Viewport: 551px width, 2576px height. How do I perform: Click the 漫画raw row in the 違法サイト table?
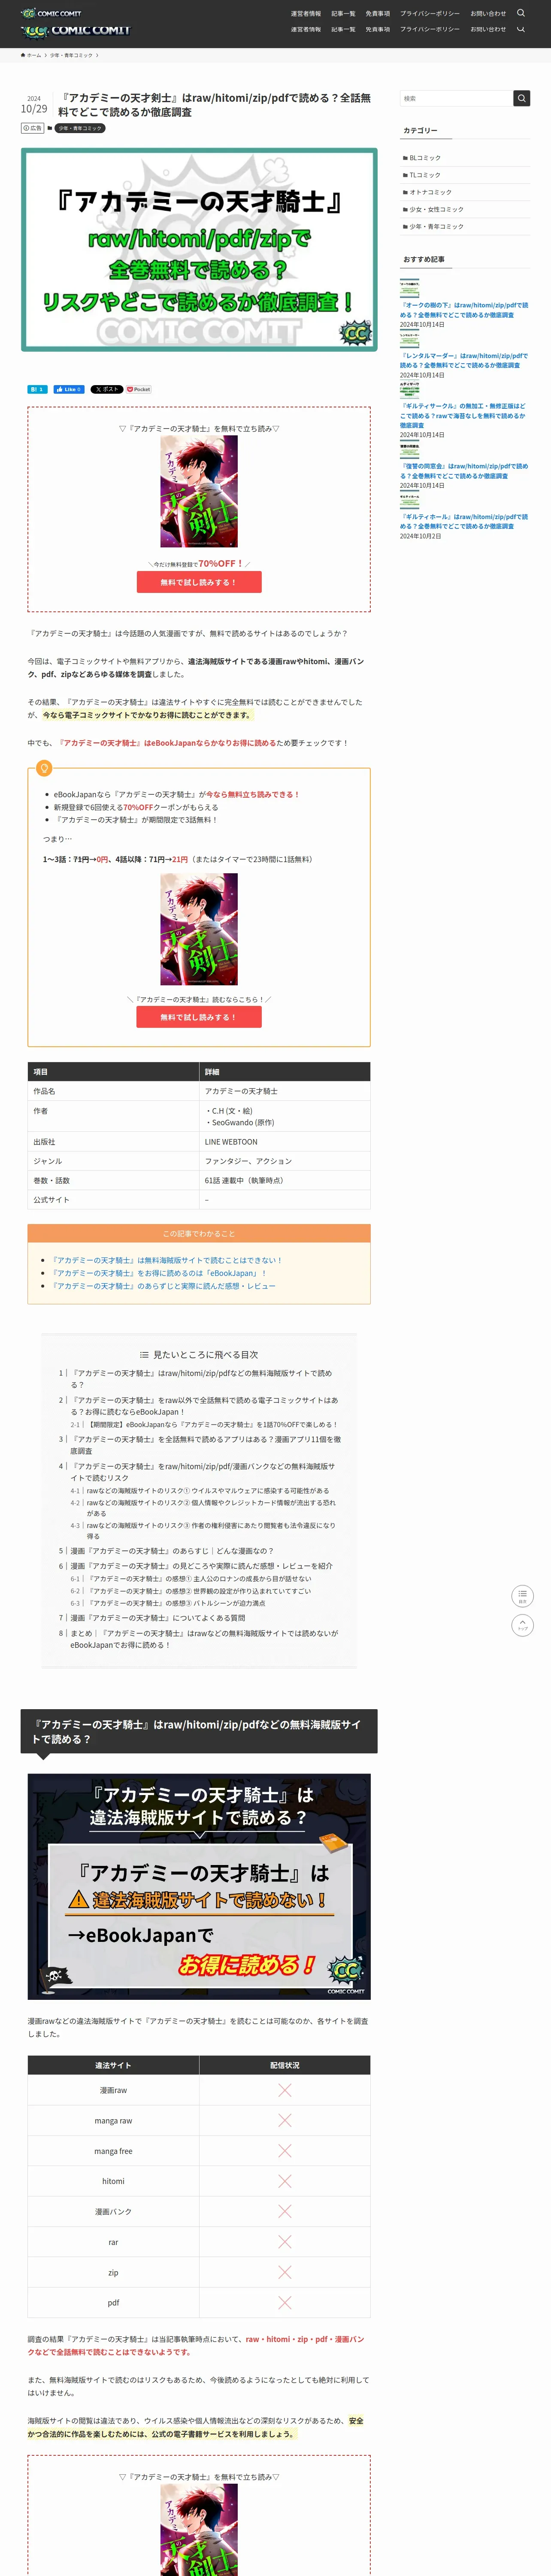click(199, 2090)
